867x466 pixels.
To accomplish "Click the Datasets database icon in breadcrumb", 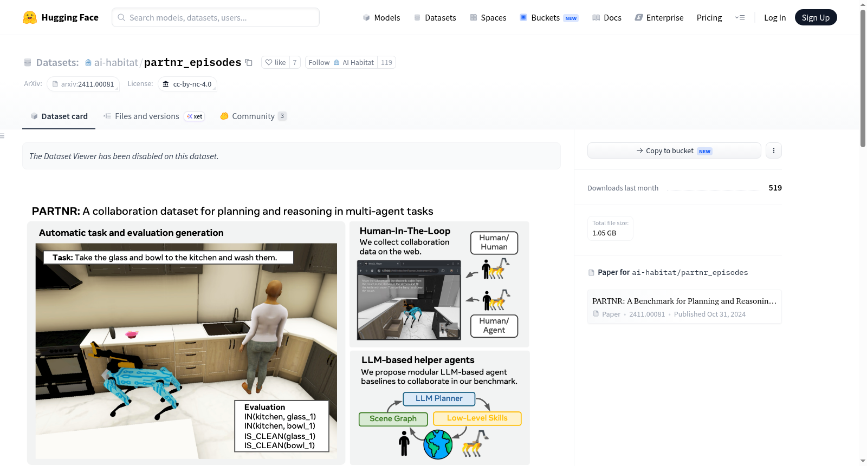I will (x=28, y=62).
